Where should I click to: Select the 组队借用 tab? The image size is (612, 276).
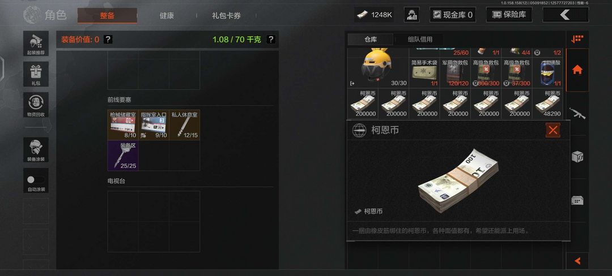pos(420,40)
